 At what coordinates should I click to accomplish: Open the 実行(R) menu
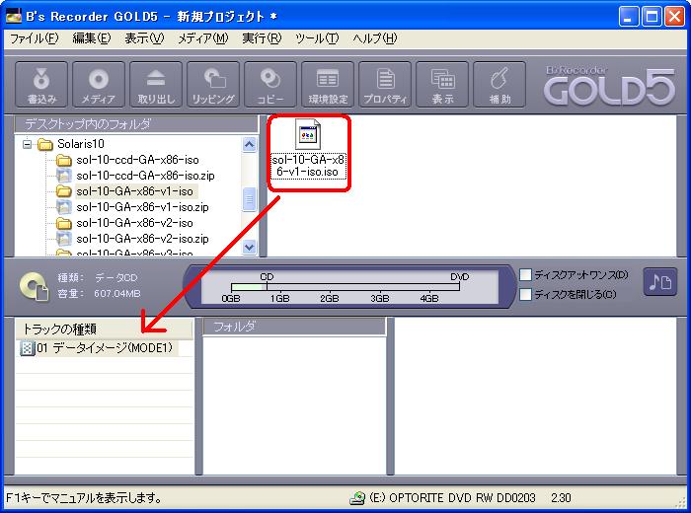[262, 38]
